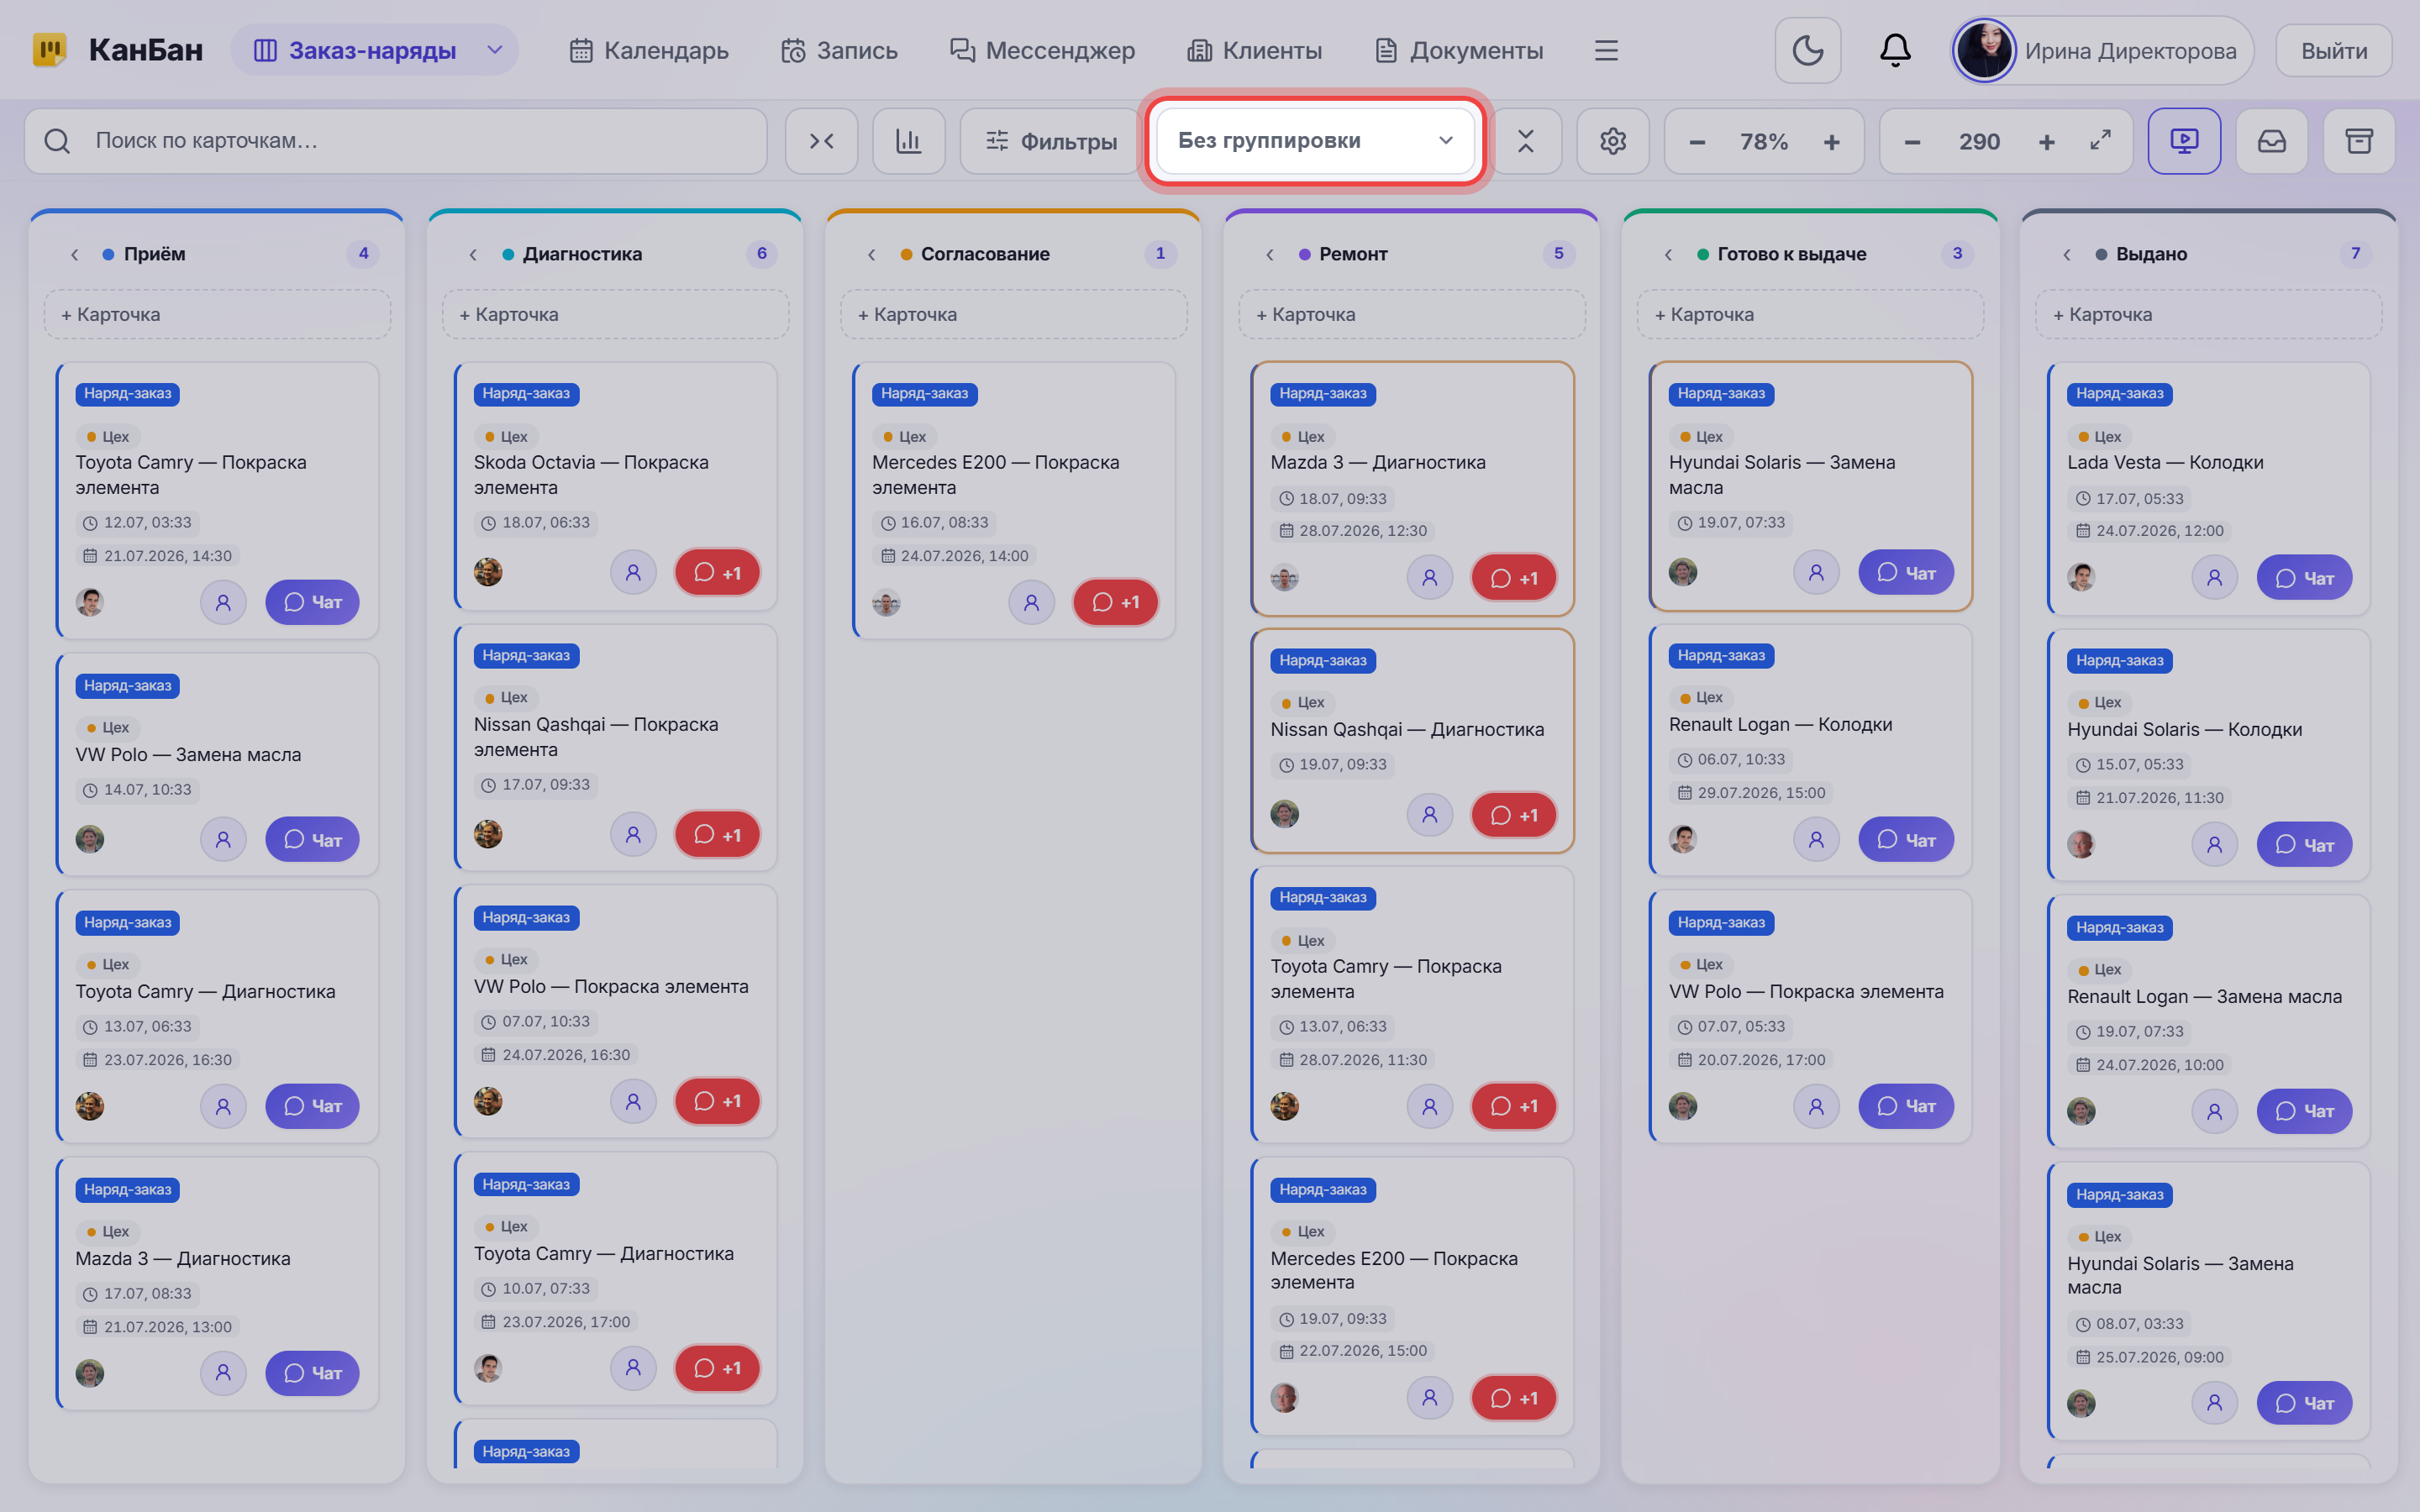Focus the Поиск по карточкам search field

tap(396, 141)
